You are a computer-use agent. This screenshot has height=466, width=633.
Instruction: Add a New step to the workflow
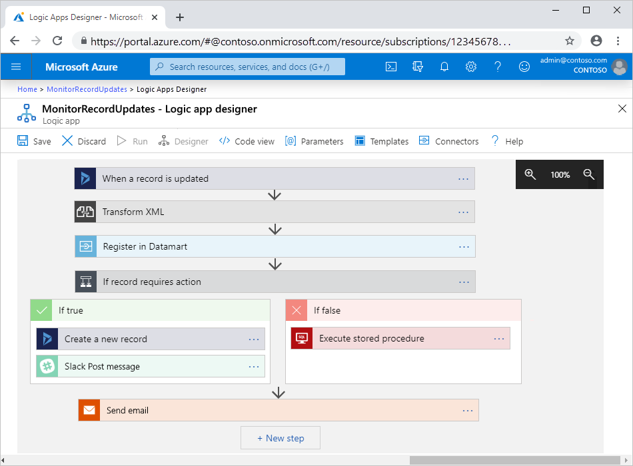[280, 438]
